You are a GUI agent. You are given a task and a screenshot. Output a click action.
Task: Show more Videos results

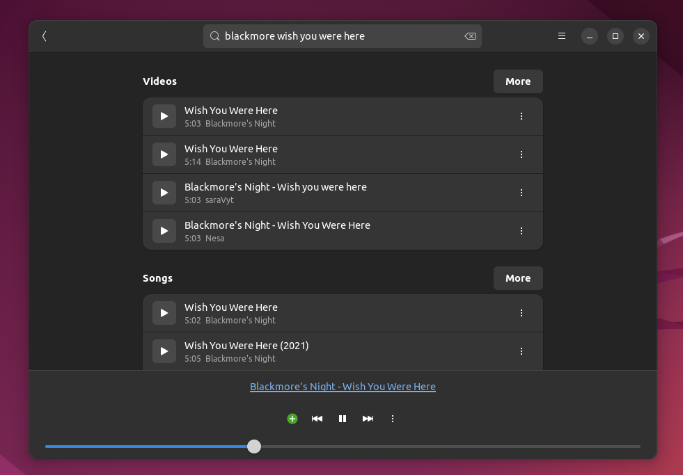[x=518, y=81]
